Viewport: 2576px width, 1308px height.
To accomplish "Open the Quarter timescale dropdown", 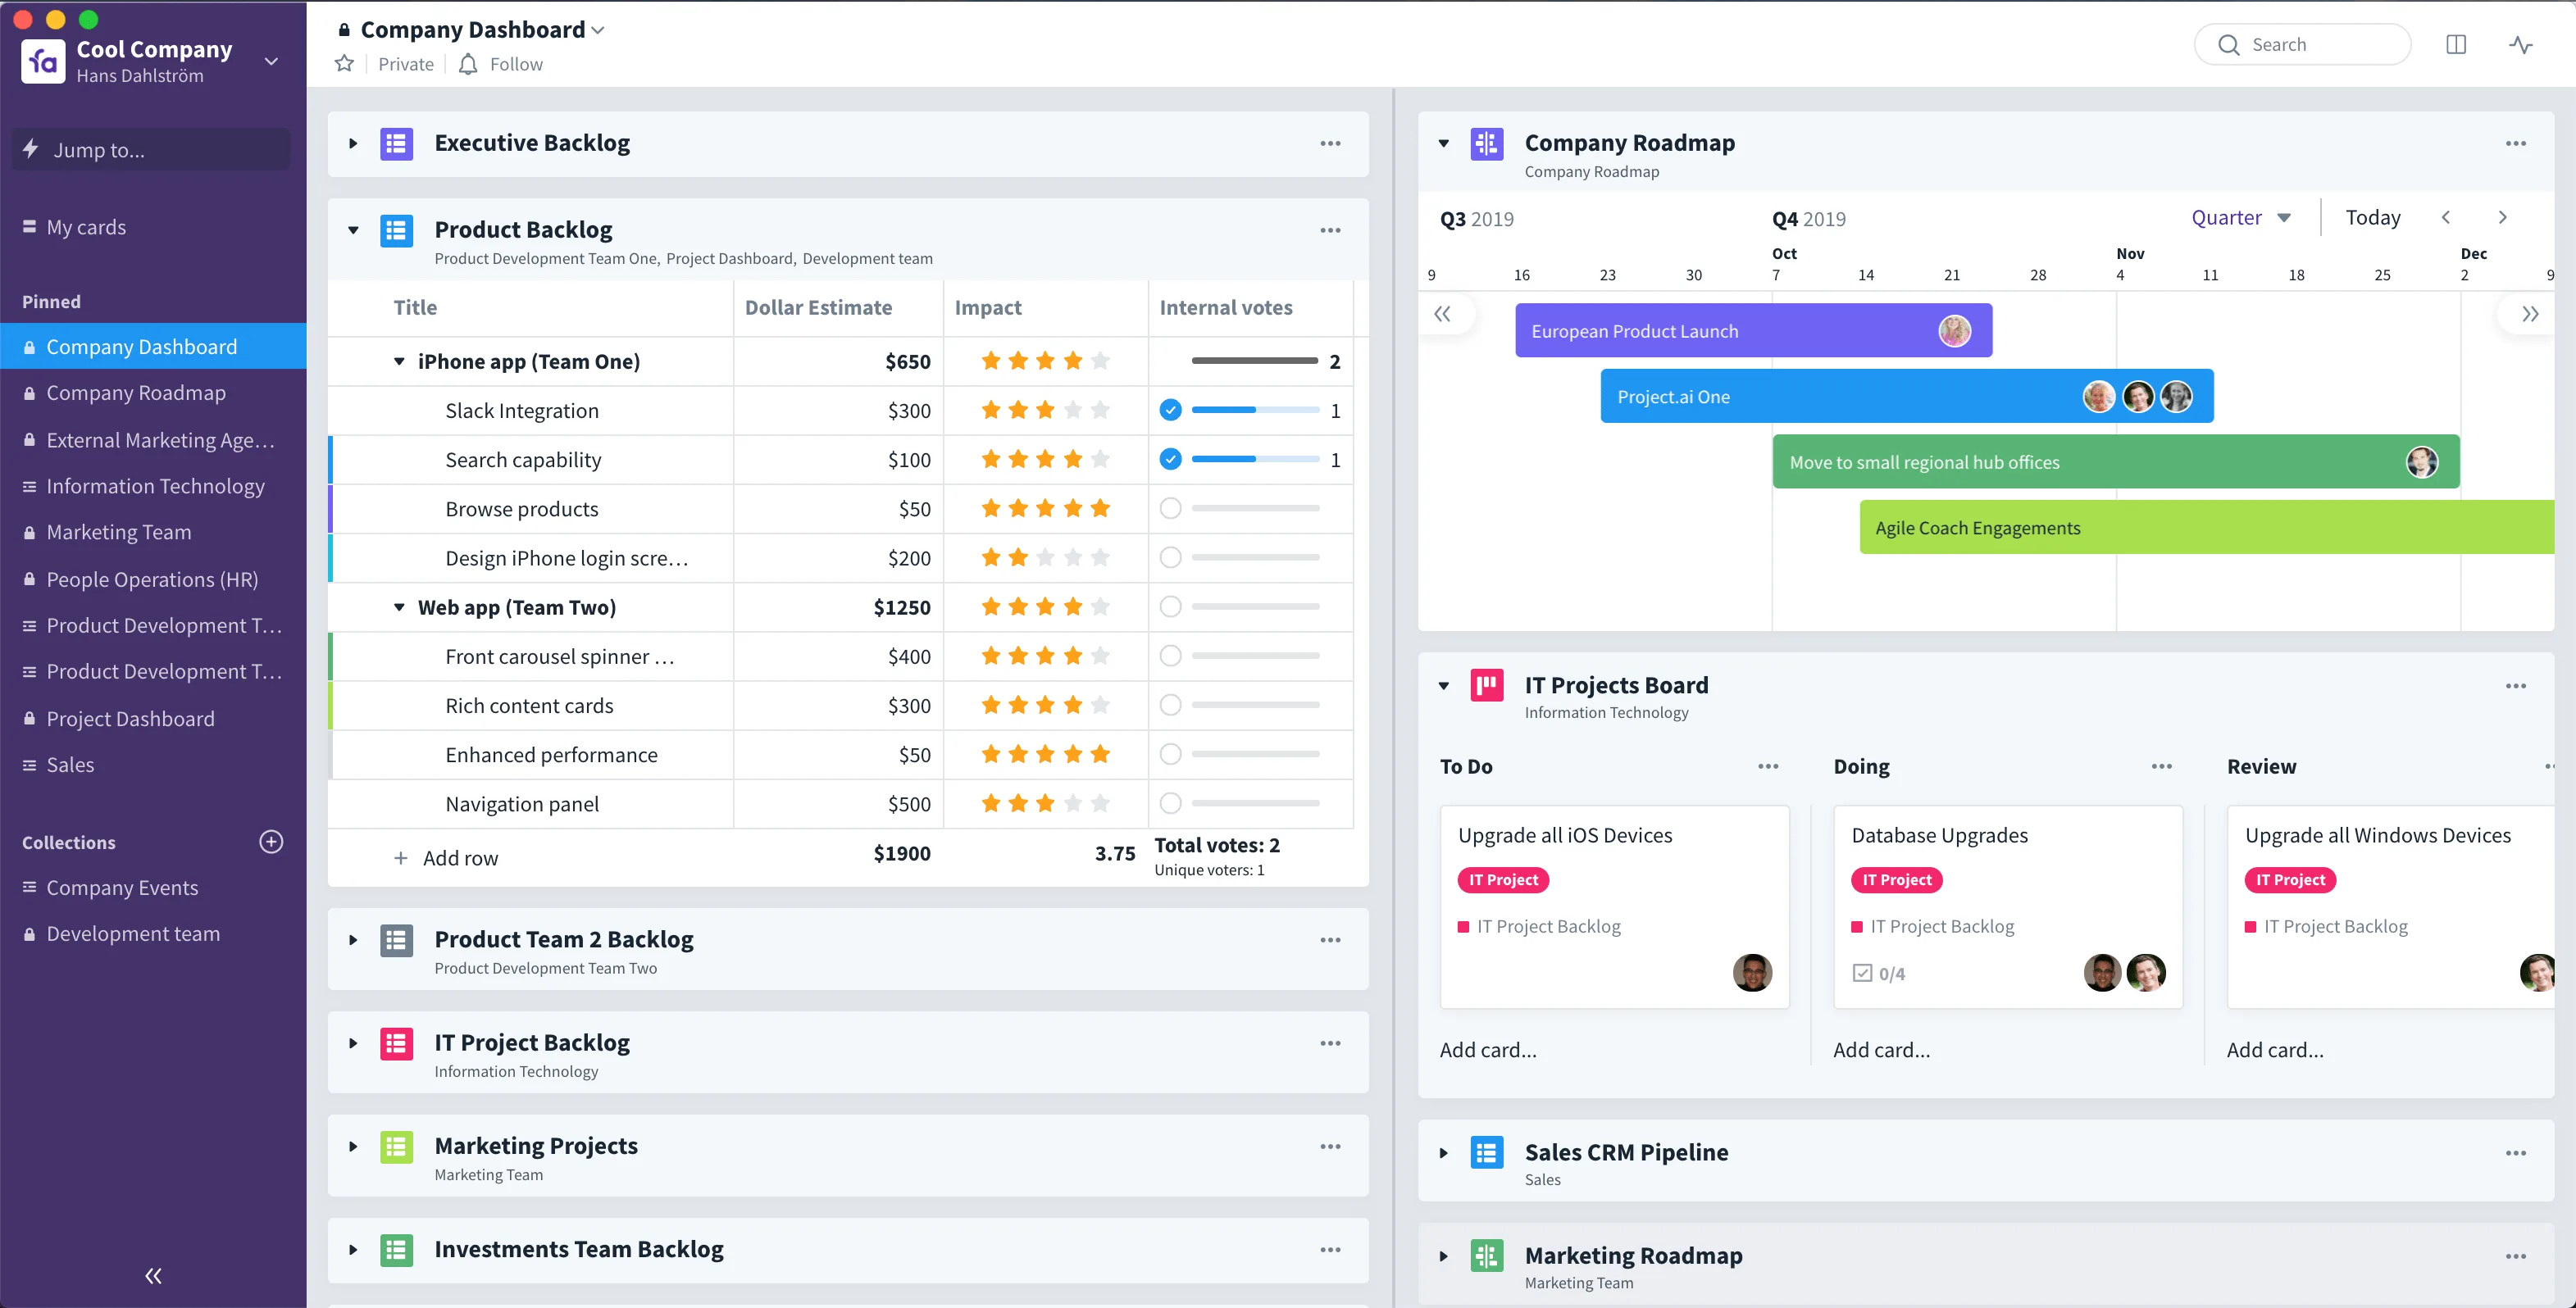I will [x=2241, y=217].
